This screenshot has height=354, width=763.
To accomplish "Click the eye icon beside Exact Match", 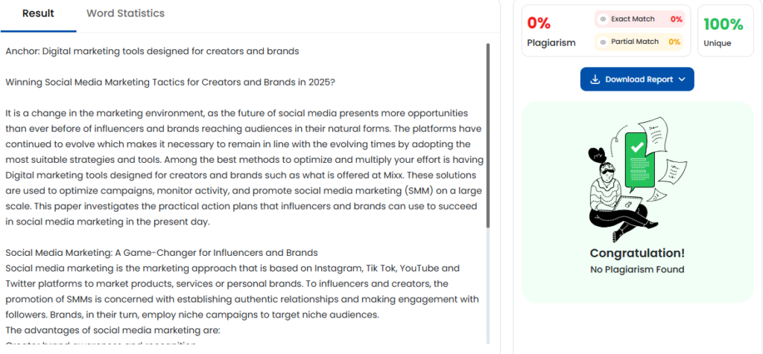I will [603, 19].
